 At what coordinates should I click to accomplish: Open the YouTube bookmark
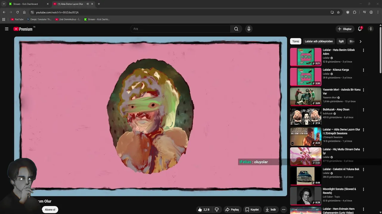[17, 19]
